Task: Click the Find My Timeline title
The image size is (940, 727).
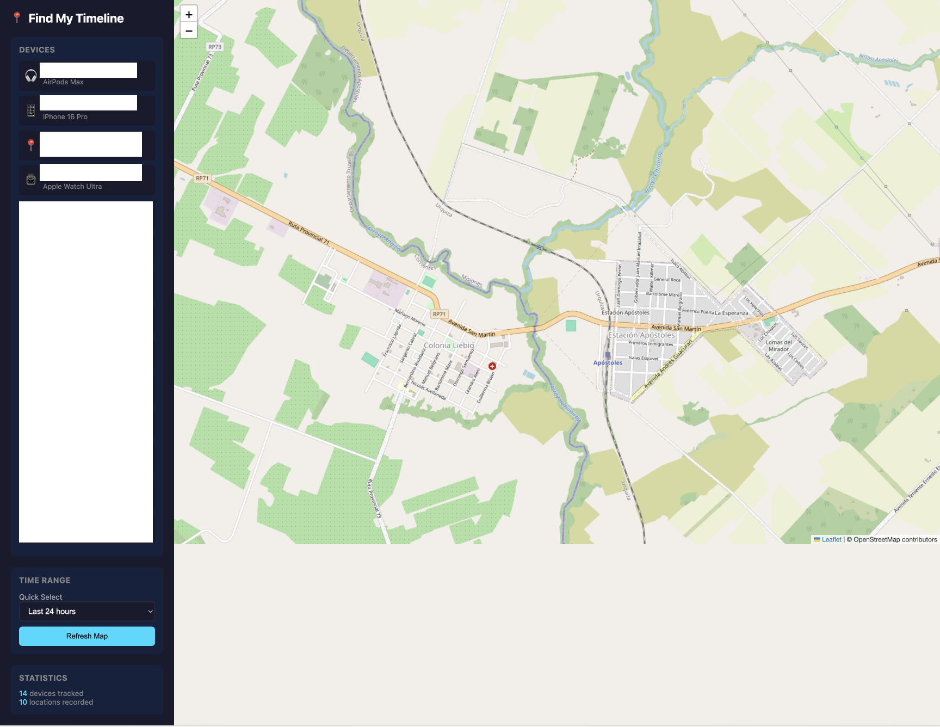Action: 76,18
